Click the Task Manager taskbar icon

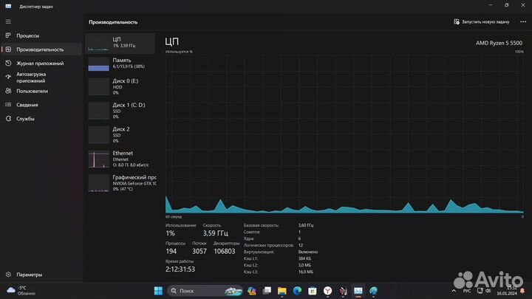[358, 291]
